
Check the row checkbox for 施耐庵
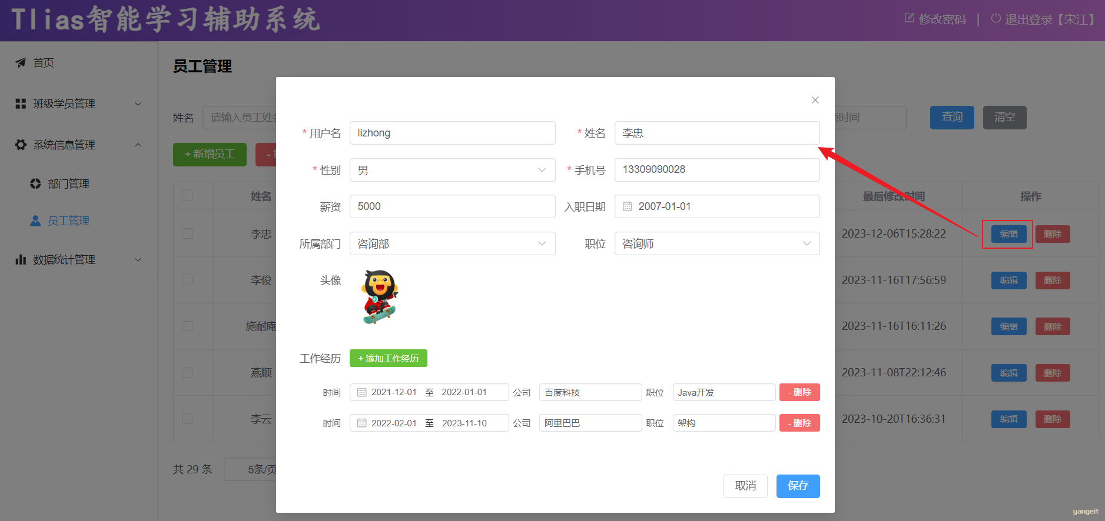[187, 326]
